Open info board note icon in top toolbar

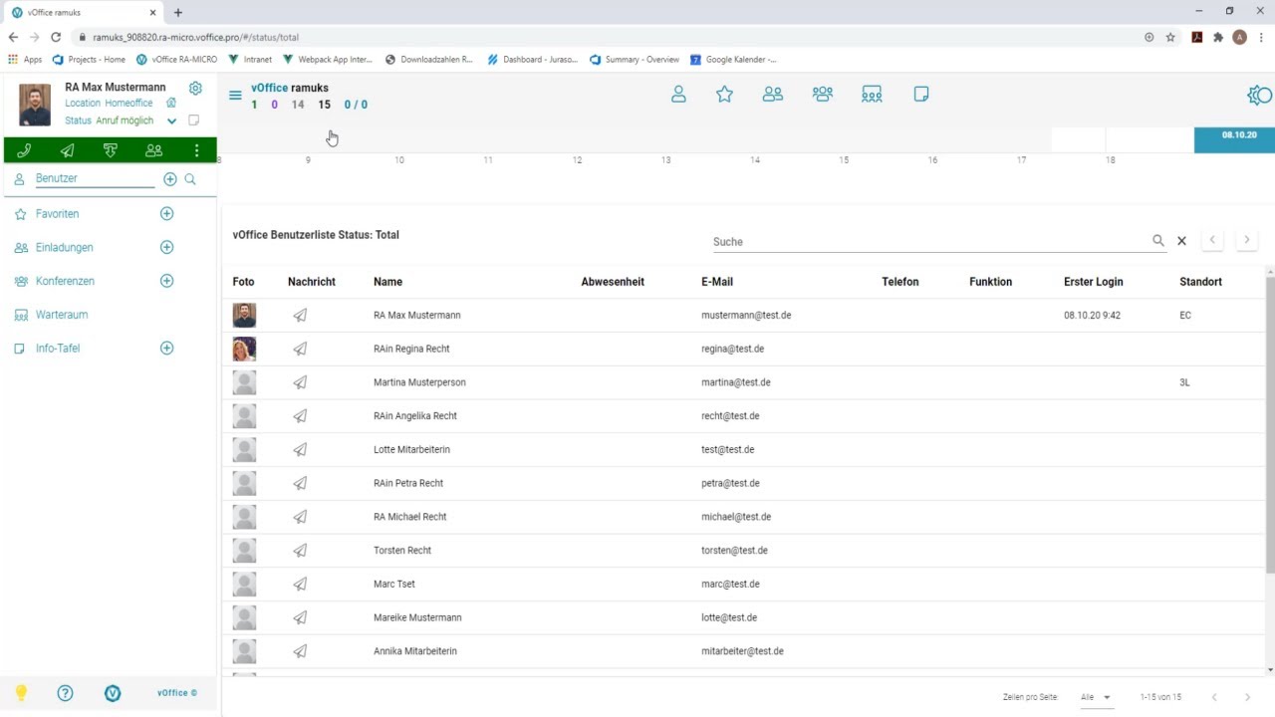pos(921,95)
